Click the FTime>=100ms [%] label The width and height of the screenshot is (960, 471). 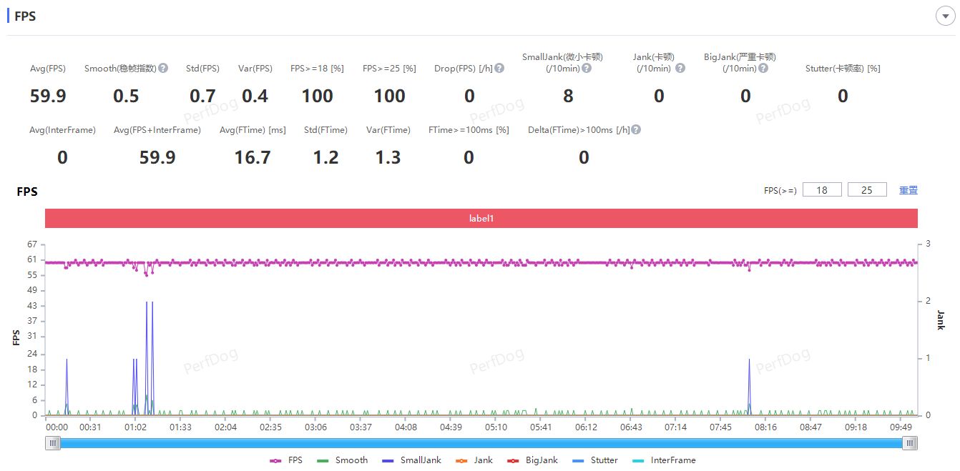(469, 130)
